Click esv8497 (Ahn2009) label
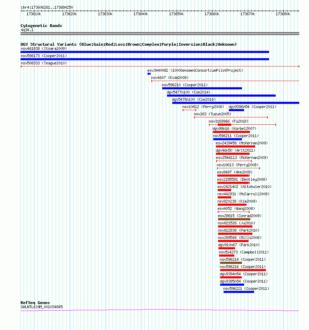This screenshot has height=330, width=309. [x=235, y=172]
